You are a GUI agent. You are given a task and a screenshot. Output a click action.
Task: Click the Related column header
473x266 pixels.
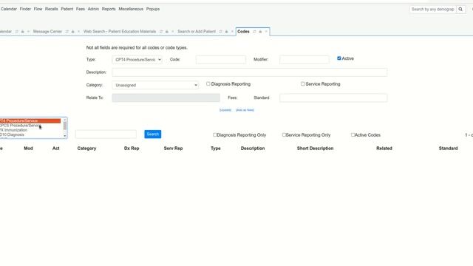point(384,149)
